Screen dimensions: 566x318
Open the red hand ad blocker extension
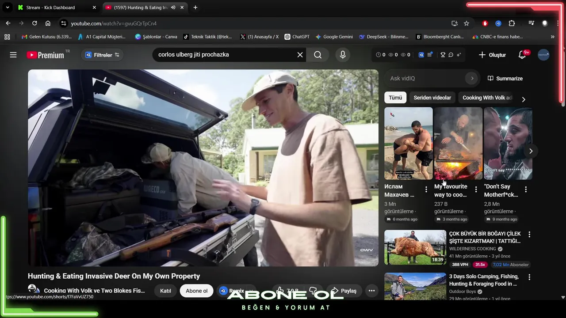tap(485, 23)
